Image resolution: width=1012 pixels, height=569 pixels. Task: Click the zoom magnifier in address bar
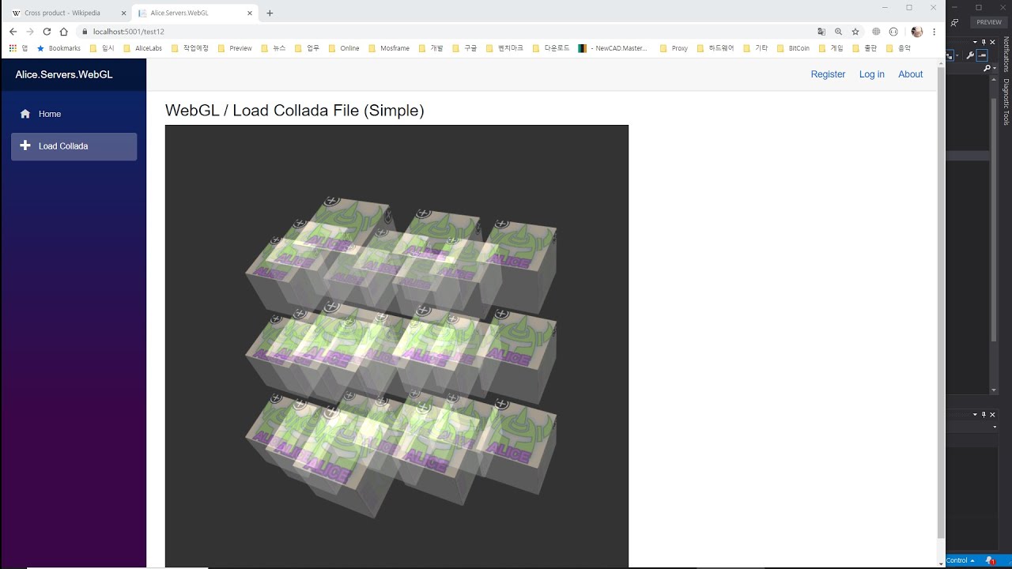[838, 32]
